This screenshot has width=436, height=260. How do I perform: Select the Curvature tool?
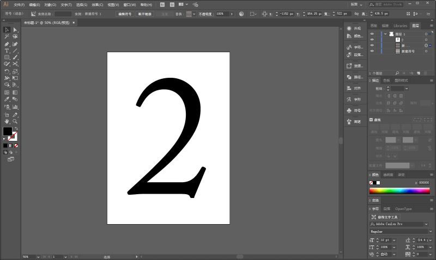(15, 44)
